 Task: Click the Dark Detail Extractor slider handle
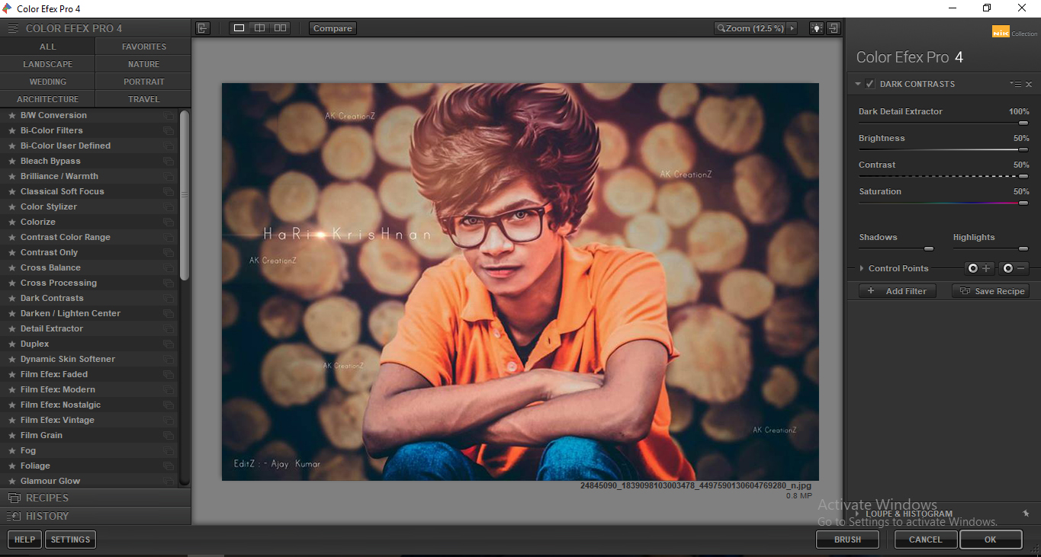(x=1023, y=123)
